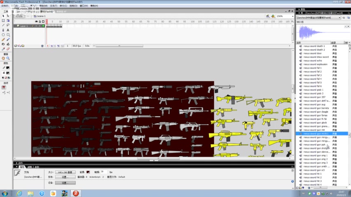Click the 640 x 360 document size button
This screenshot has width=351, height=197.
point(65,172)
